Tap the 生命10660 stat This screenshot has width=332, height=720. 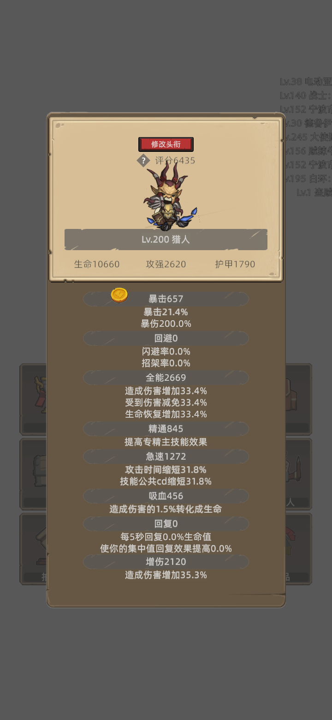click(x=97, y=264)
